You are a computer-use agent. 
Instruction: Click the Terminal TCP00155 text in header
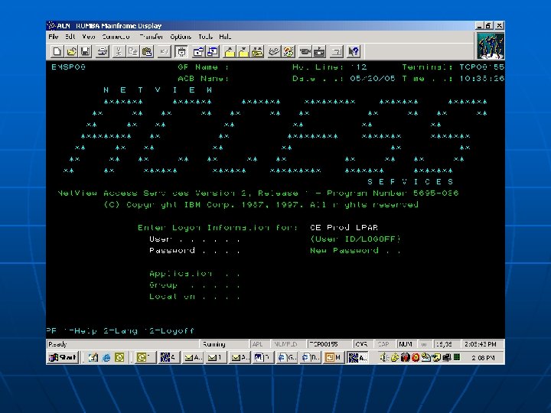click(453, 67)
